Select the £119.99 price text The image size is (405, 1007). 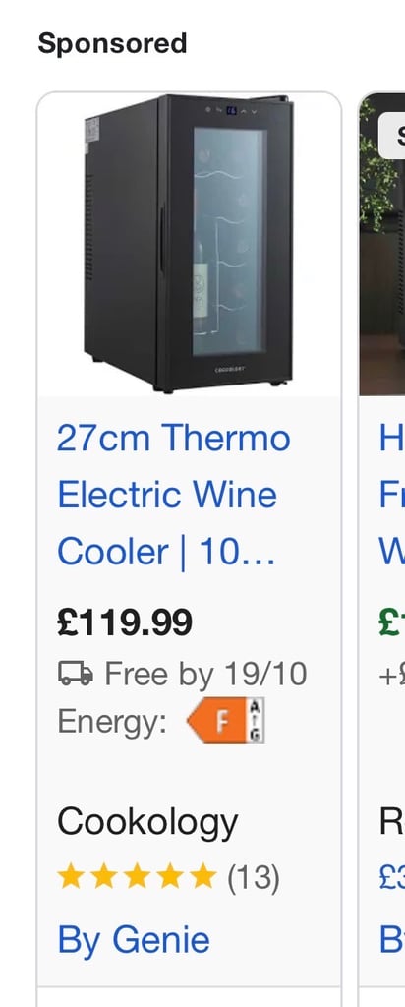tap(125, 622)
